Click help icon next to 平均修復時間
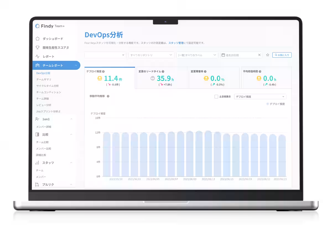Image resolution: width=332 pixels, height=225 pixels. pos(260,71)
